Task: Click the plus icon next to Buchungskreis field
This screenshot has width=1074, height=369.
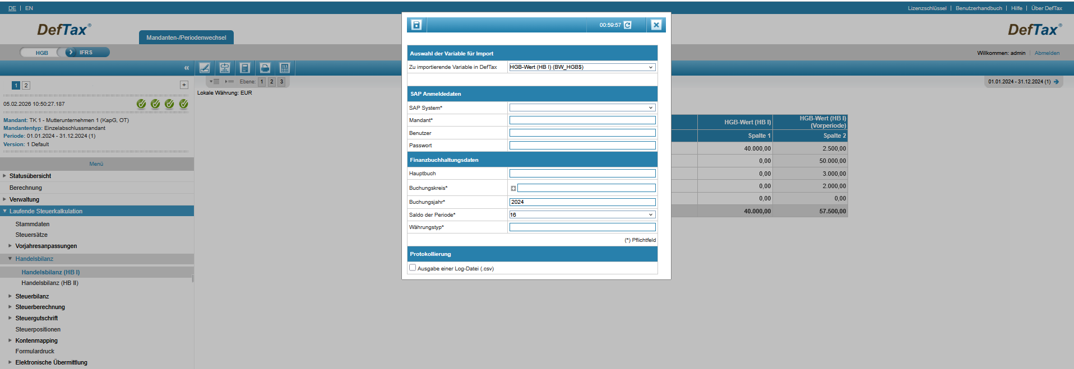Action: tap(513, 188)
